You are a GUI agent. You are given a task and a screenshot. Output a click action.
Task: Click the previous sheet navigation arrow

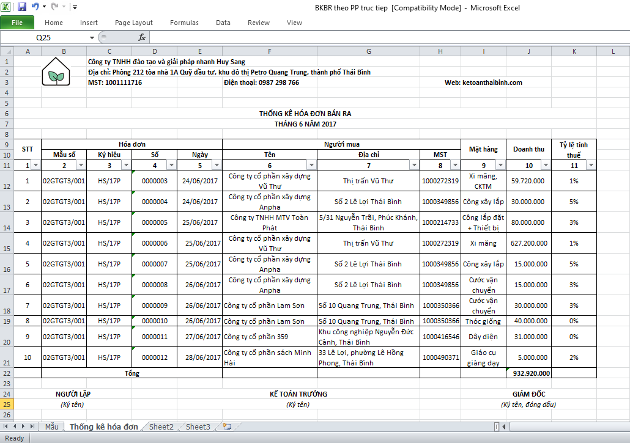15,427
